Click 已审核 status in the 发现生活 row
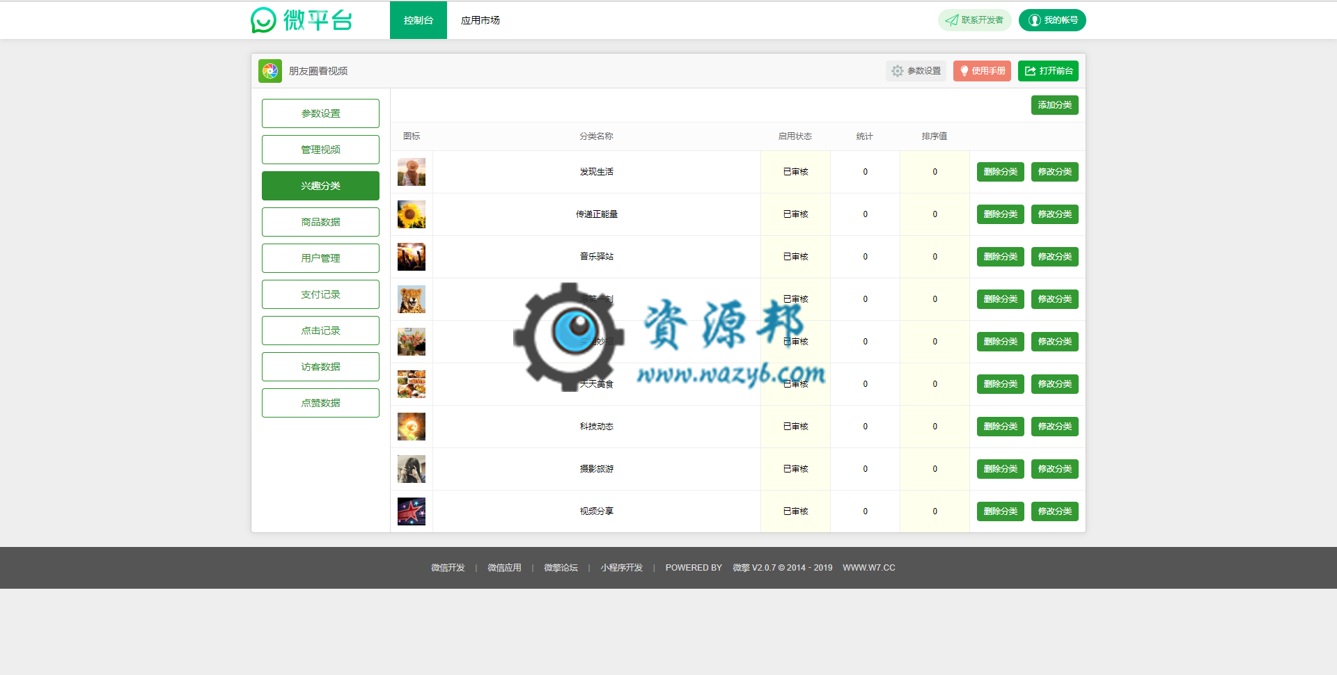The image size is (1337, 675). (x=795, y=172)
